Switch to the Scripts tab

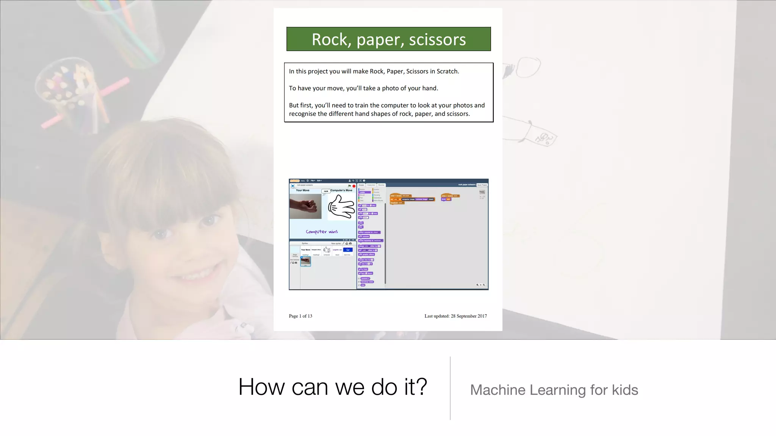[x=361, y=185]
